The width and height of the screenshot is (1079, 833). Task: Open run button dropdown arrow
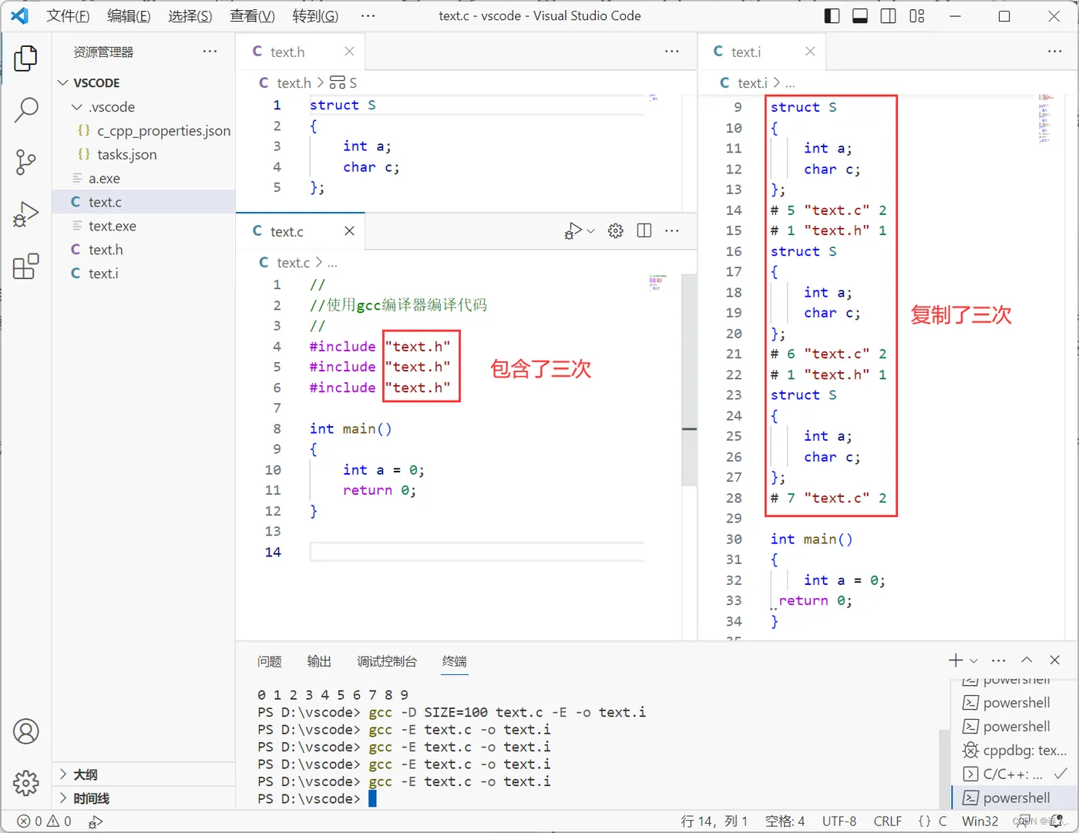pos(591,231)
